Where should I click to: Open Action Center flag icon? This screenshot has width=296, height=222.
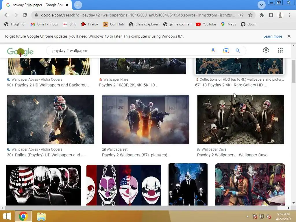coord(255,217)
